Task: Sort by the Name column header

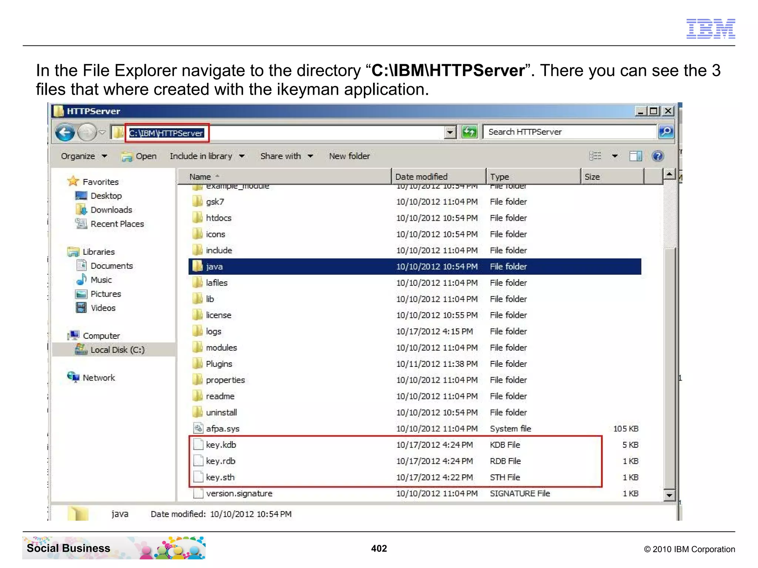Action: pyautogui.click(x=284, y=177)
